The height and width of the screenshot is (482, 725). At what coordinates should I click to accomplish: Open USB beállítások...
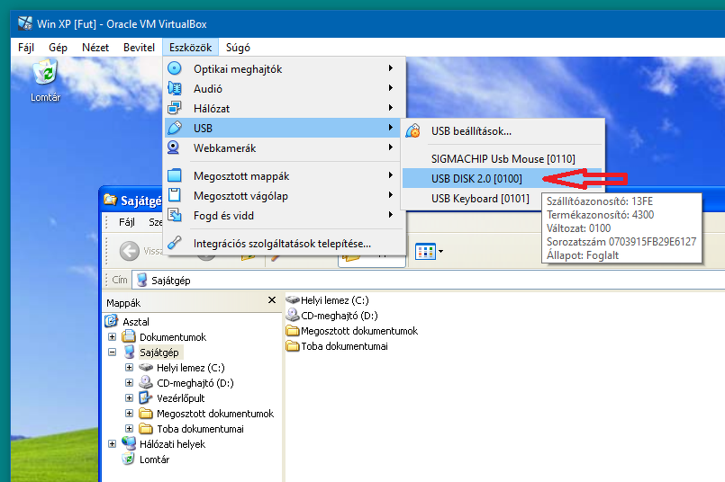tap(503, 131)
